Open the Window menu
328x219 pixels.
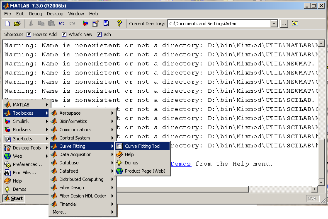[x=76, y=14]
